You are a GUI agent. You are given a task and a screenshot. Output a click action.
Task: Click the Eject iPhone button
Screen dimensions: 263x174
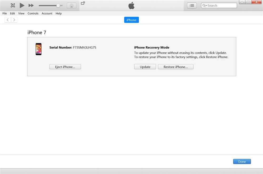(x=65, y=67)
